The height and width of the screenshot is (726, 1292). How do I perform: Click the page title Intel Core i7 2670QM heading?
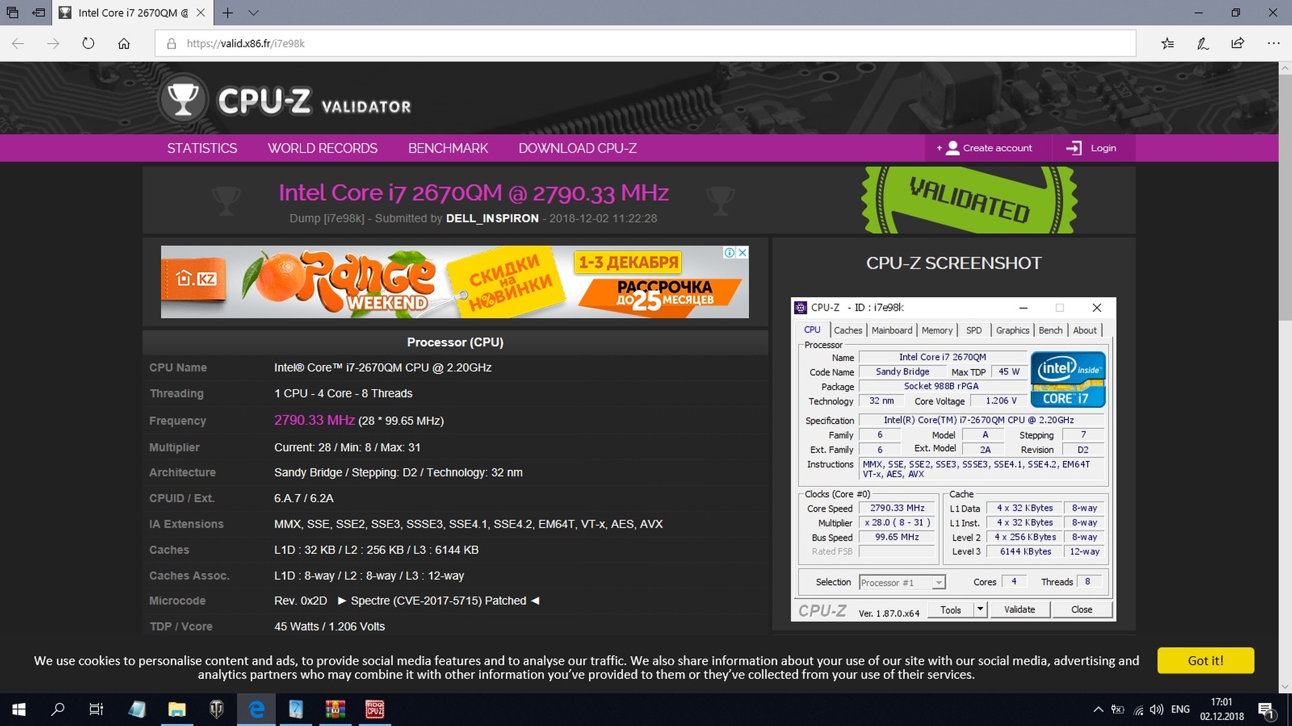point(474,193)
